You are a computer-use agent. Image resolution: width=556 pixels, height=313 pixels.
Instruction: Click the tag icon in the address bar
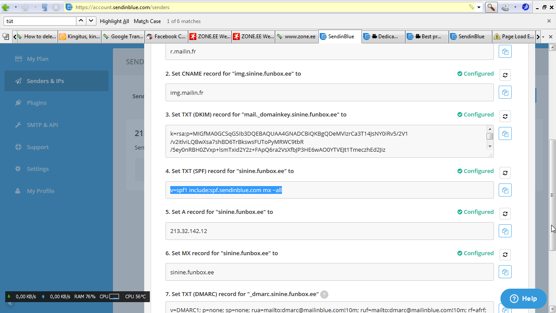[x=472, y=7]
